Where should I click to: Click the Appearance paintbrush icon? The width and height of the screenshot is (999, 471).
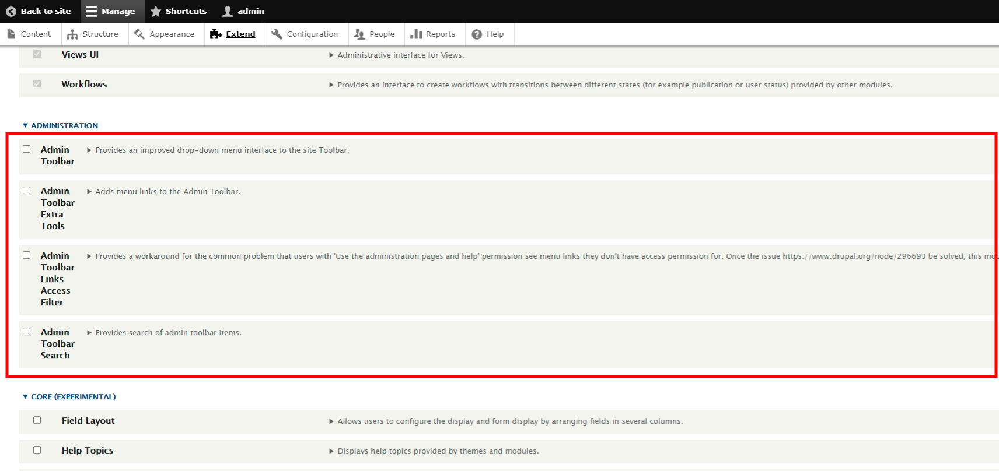[139, 34]
